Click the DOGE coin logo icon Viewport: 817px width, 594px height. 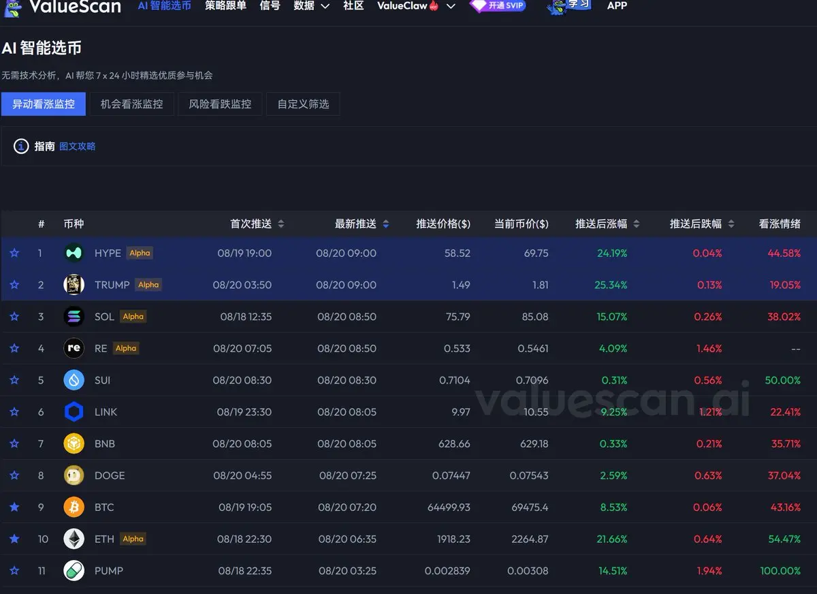point(74,475)
